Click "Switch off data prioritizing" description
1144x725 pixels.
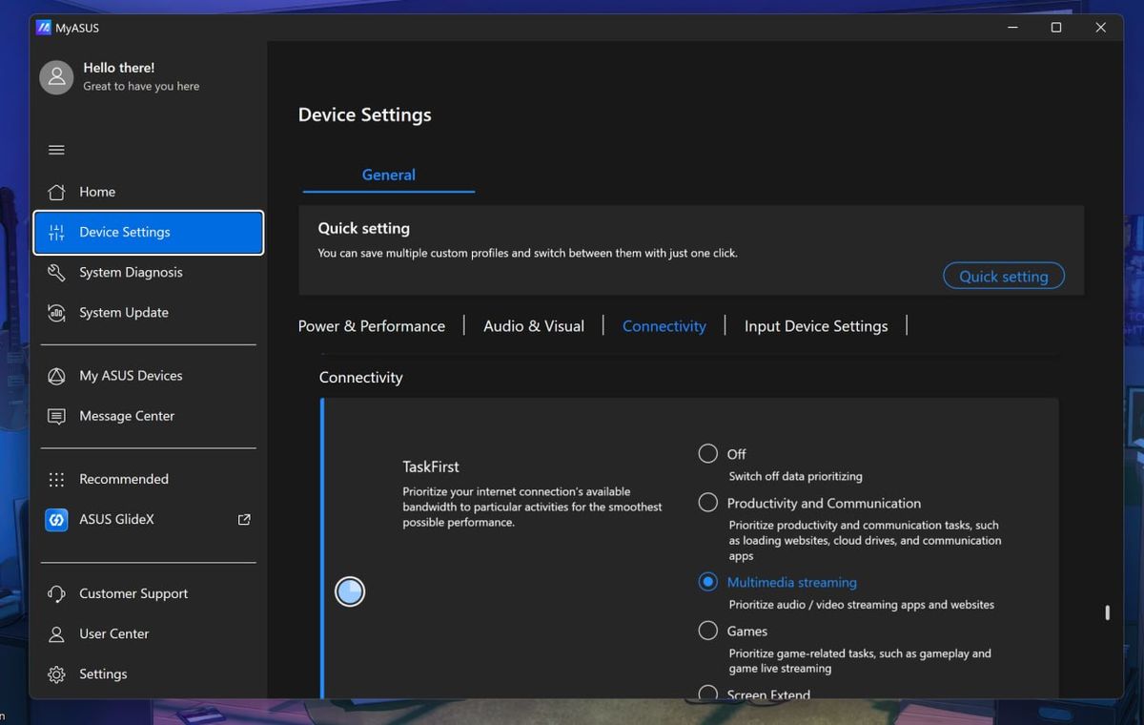coord(795,476)
